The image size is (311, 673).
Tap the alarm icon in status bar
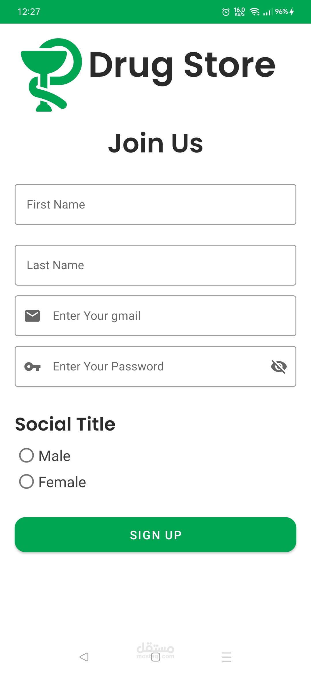click(x=226, y=12)
